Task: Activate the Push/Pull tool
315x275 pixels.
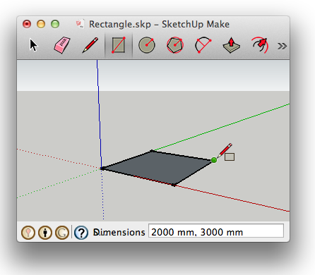Action: pos(231,45)
